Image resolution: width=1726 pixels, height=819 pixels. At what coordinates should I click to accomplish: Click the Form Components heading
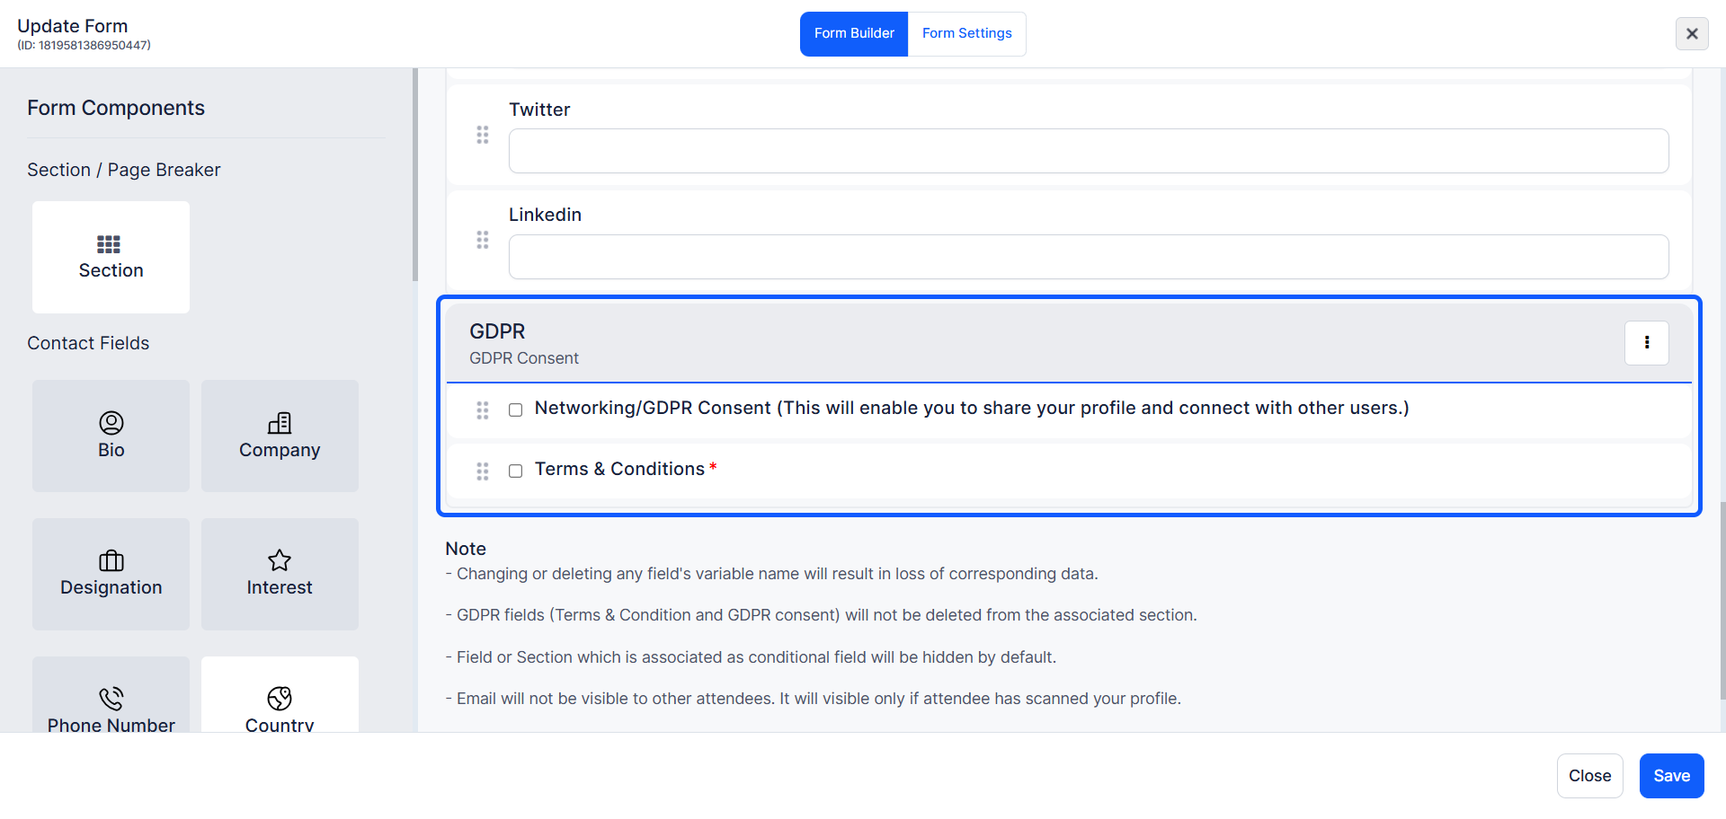(116, 108)
